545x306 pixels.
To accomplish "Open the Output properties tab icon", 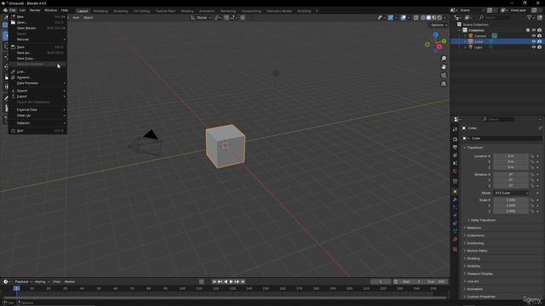I will pyautogui.click(x=455, y=147).
